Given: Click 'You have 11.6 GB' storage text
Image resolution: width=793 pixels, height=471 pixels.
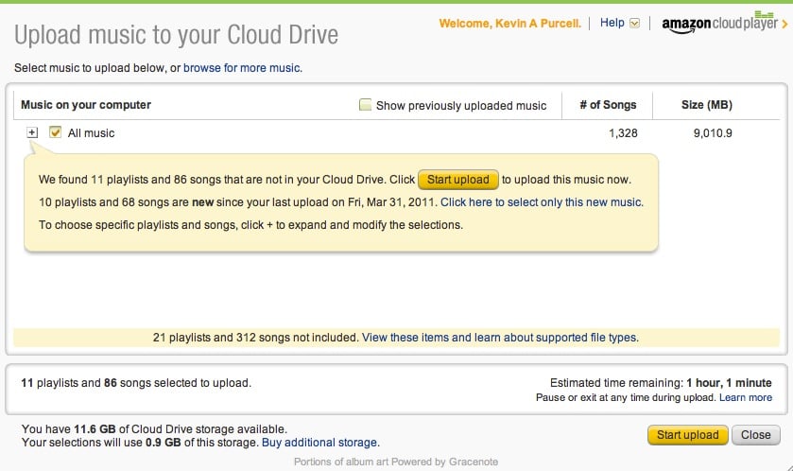Looking at the screenshot, I should click(154, 429).
